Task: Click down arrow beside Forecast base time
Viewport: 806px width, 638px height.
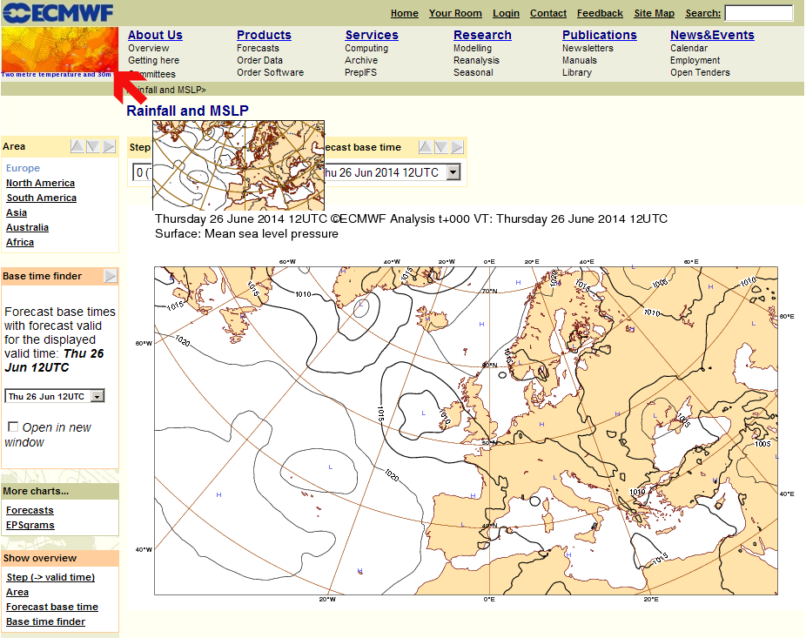Action: tap(441, 147)
